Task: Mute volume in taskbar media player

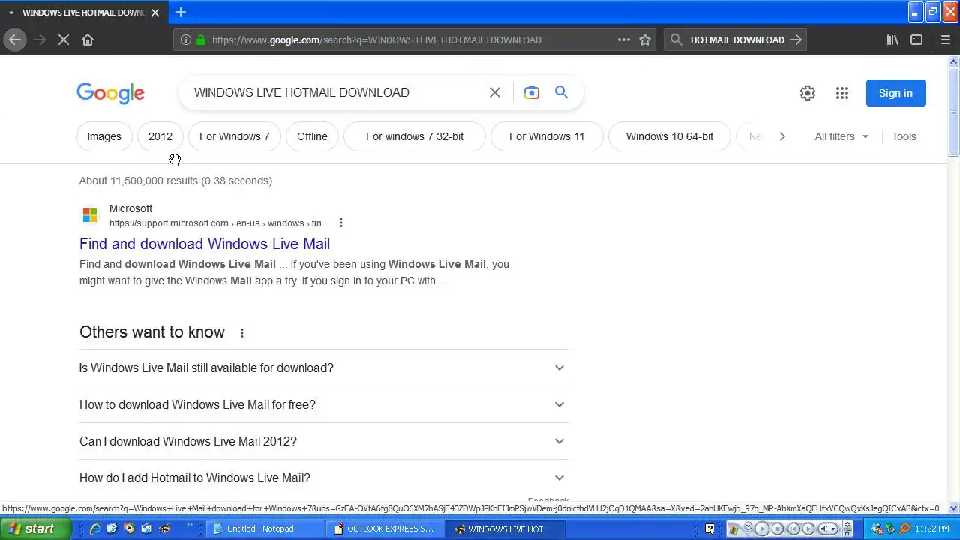Action: (x=823, y=529)
